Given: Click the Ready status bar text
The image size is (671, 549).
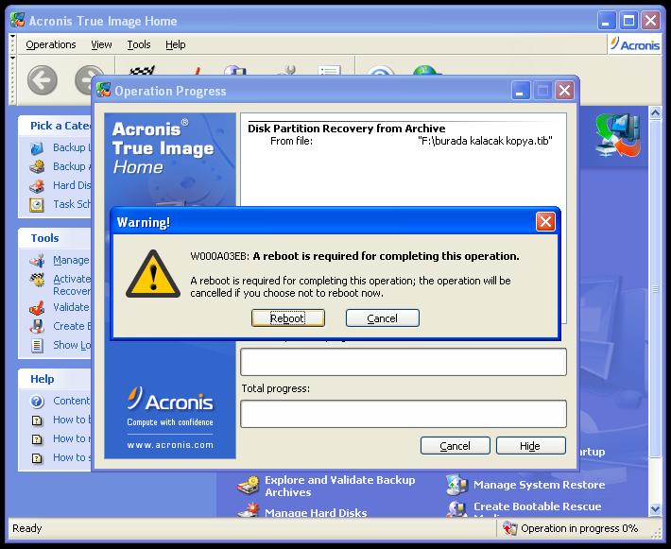Looking at the screenshot, I should click(x=27, y=528).
